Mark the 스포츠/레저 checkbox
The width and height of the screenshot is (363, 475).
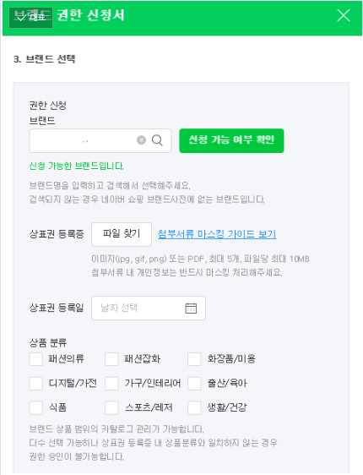[x=111, y=407]
